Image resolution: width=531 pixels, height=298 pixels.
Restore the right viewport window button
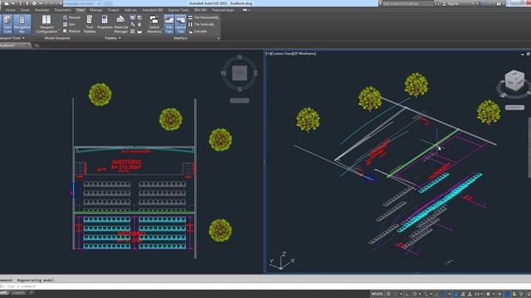(x=529, y=54)
